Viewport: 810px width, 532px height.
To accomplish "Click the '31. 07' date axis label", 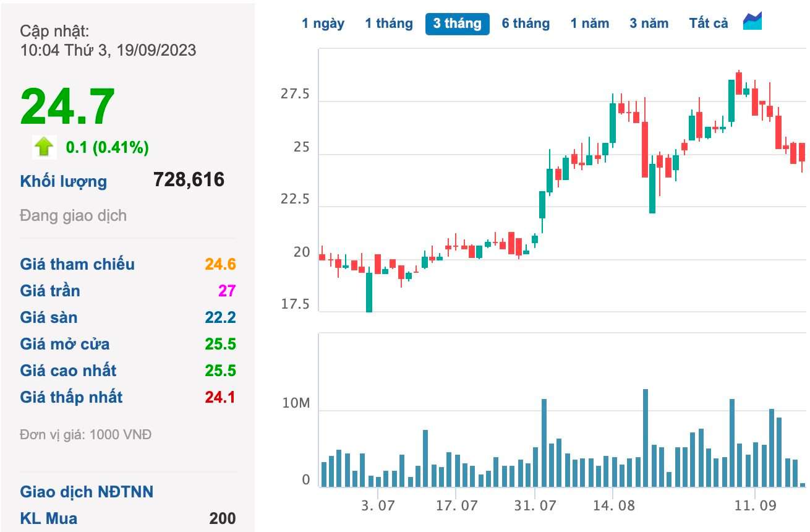I will 535,505.
